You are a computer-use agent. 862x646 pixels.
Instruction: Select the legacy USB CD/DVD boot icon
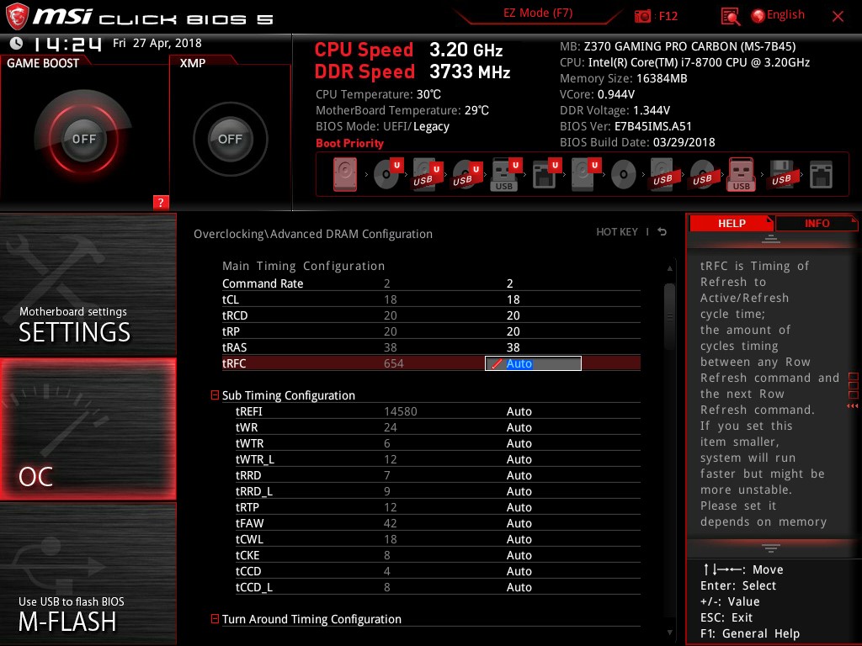702,175
